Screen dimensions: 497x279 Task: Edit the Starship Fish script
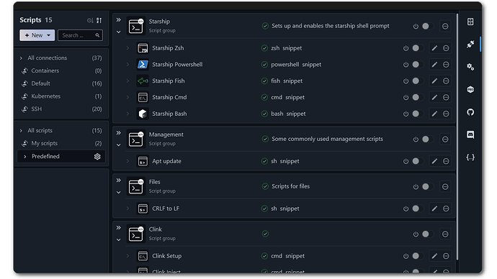(x=434, y=81)
